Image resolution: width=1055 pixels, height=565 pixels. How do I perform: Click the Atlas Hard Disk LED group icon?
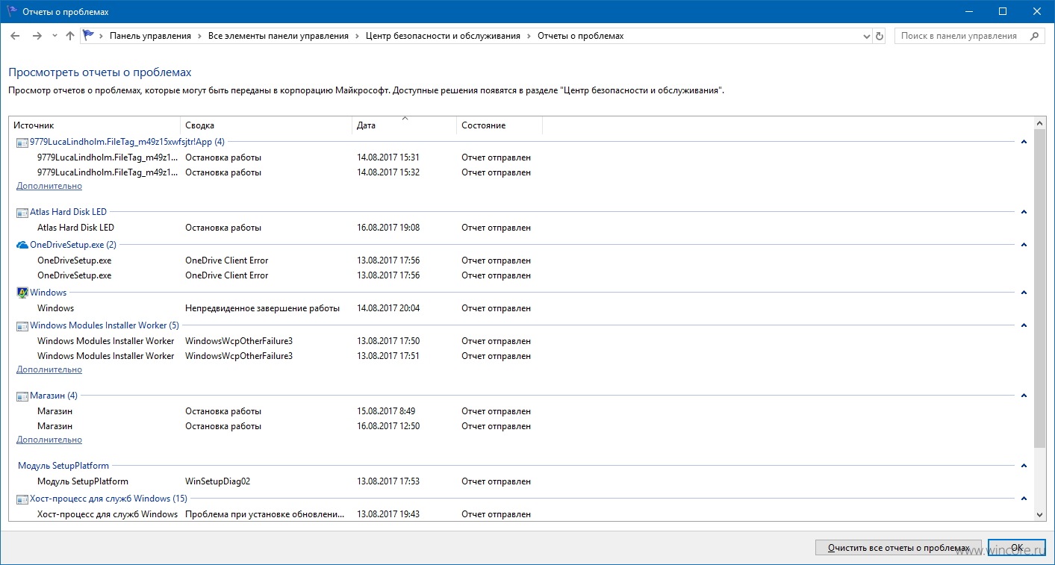(x=22, y=213)
